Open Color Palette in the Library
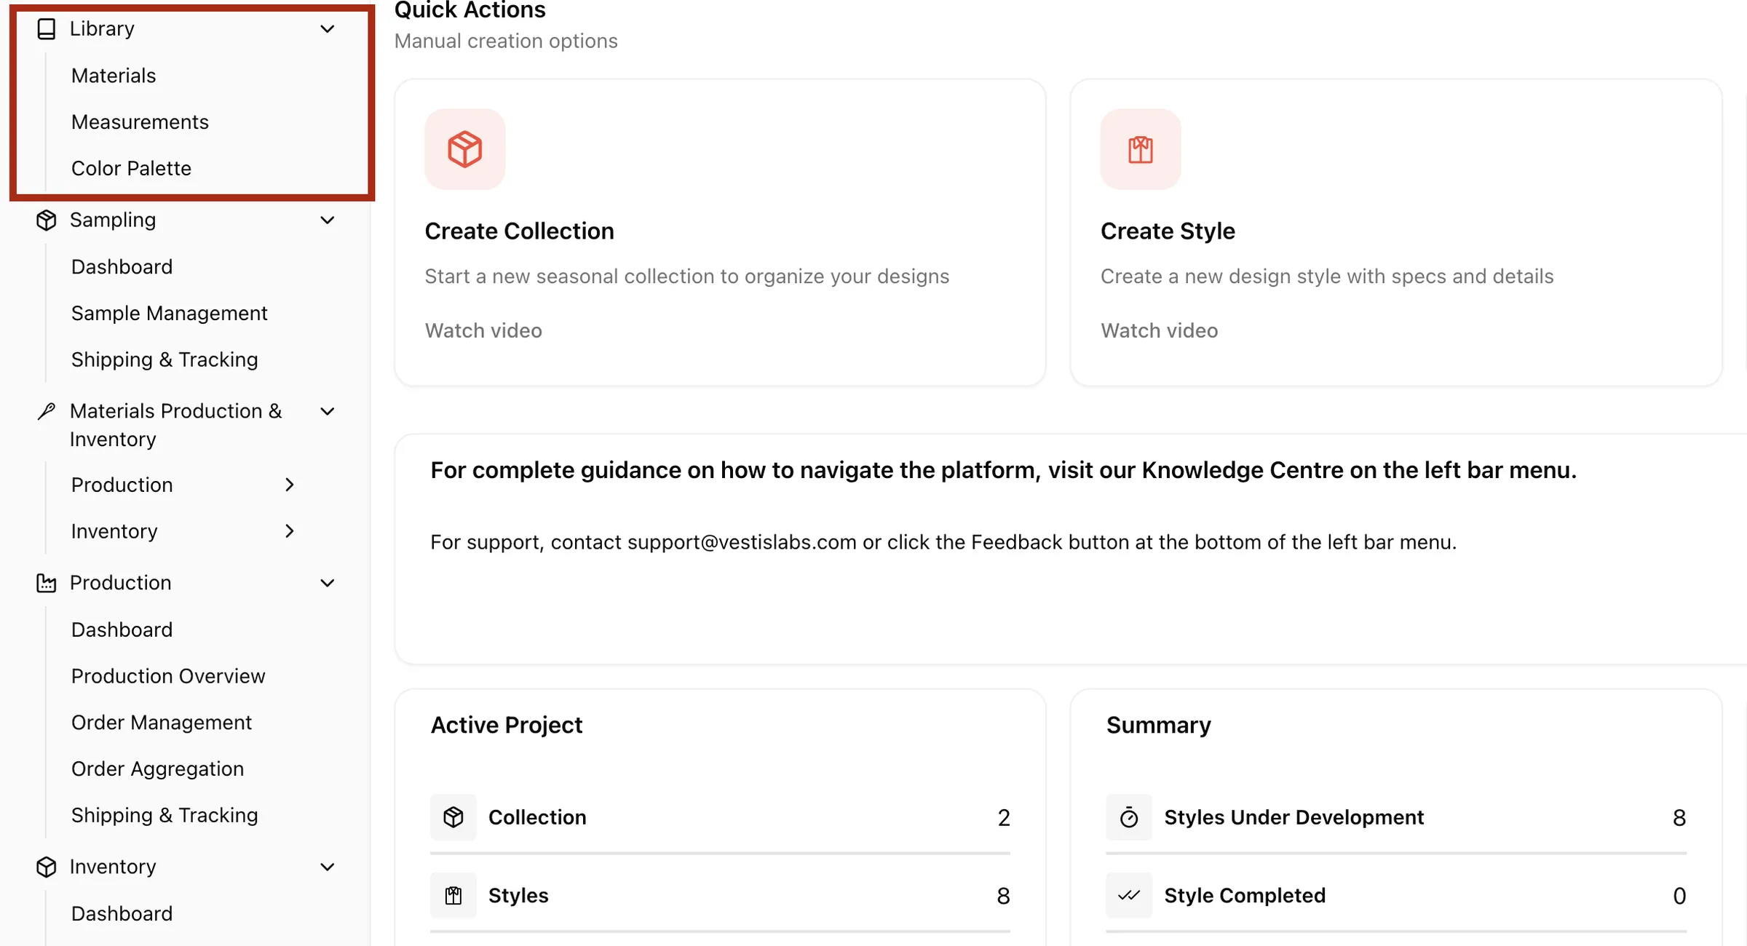Viewport: 1747px width, 946px height. (131, 169)
